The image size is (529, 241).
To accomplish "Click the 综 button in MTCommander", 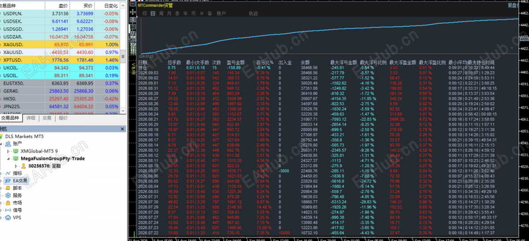I will pyautogui.click(x=145, y=14).
